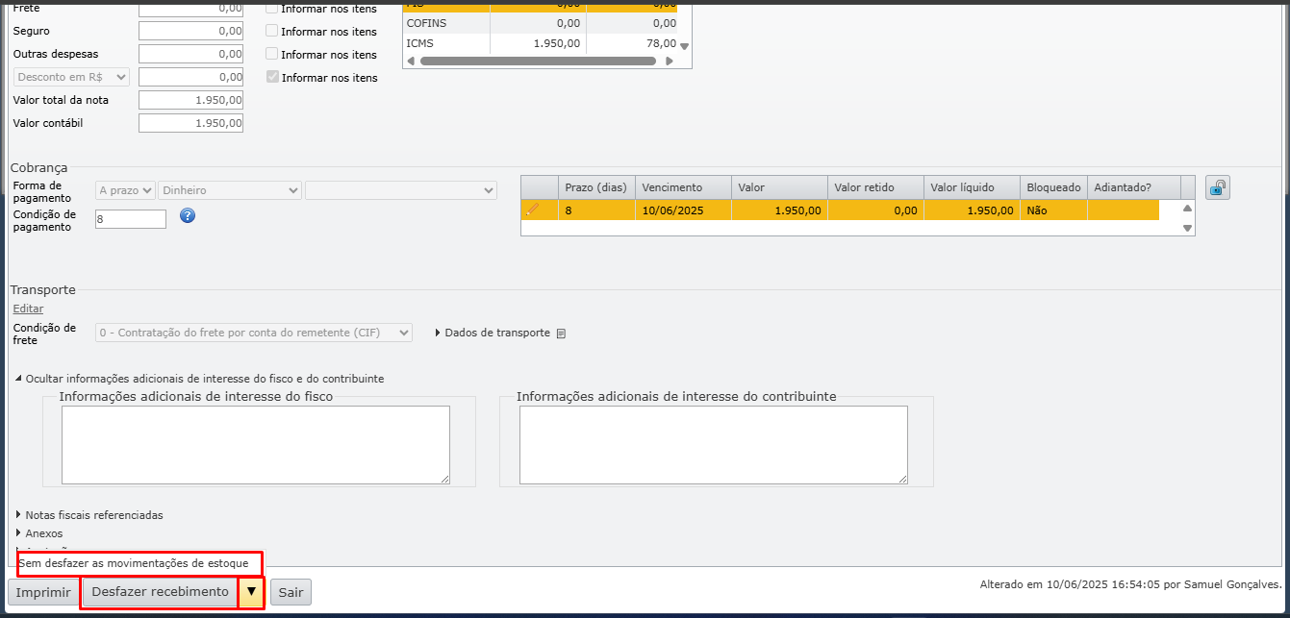The width and height of the screenshot is (1290, 618).
Task: Click the payment table scroll up arrow
Action: (x=1187, y=209)
